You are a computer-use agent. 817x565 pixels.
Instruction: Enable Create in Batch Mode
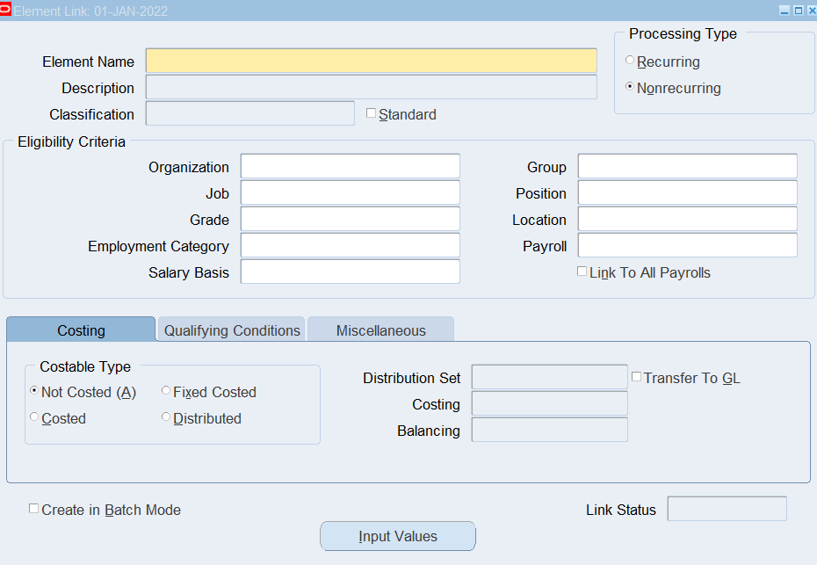(34, 509)
